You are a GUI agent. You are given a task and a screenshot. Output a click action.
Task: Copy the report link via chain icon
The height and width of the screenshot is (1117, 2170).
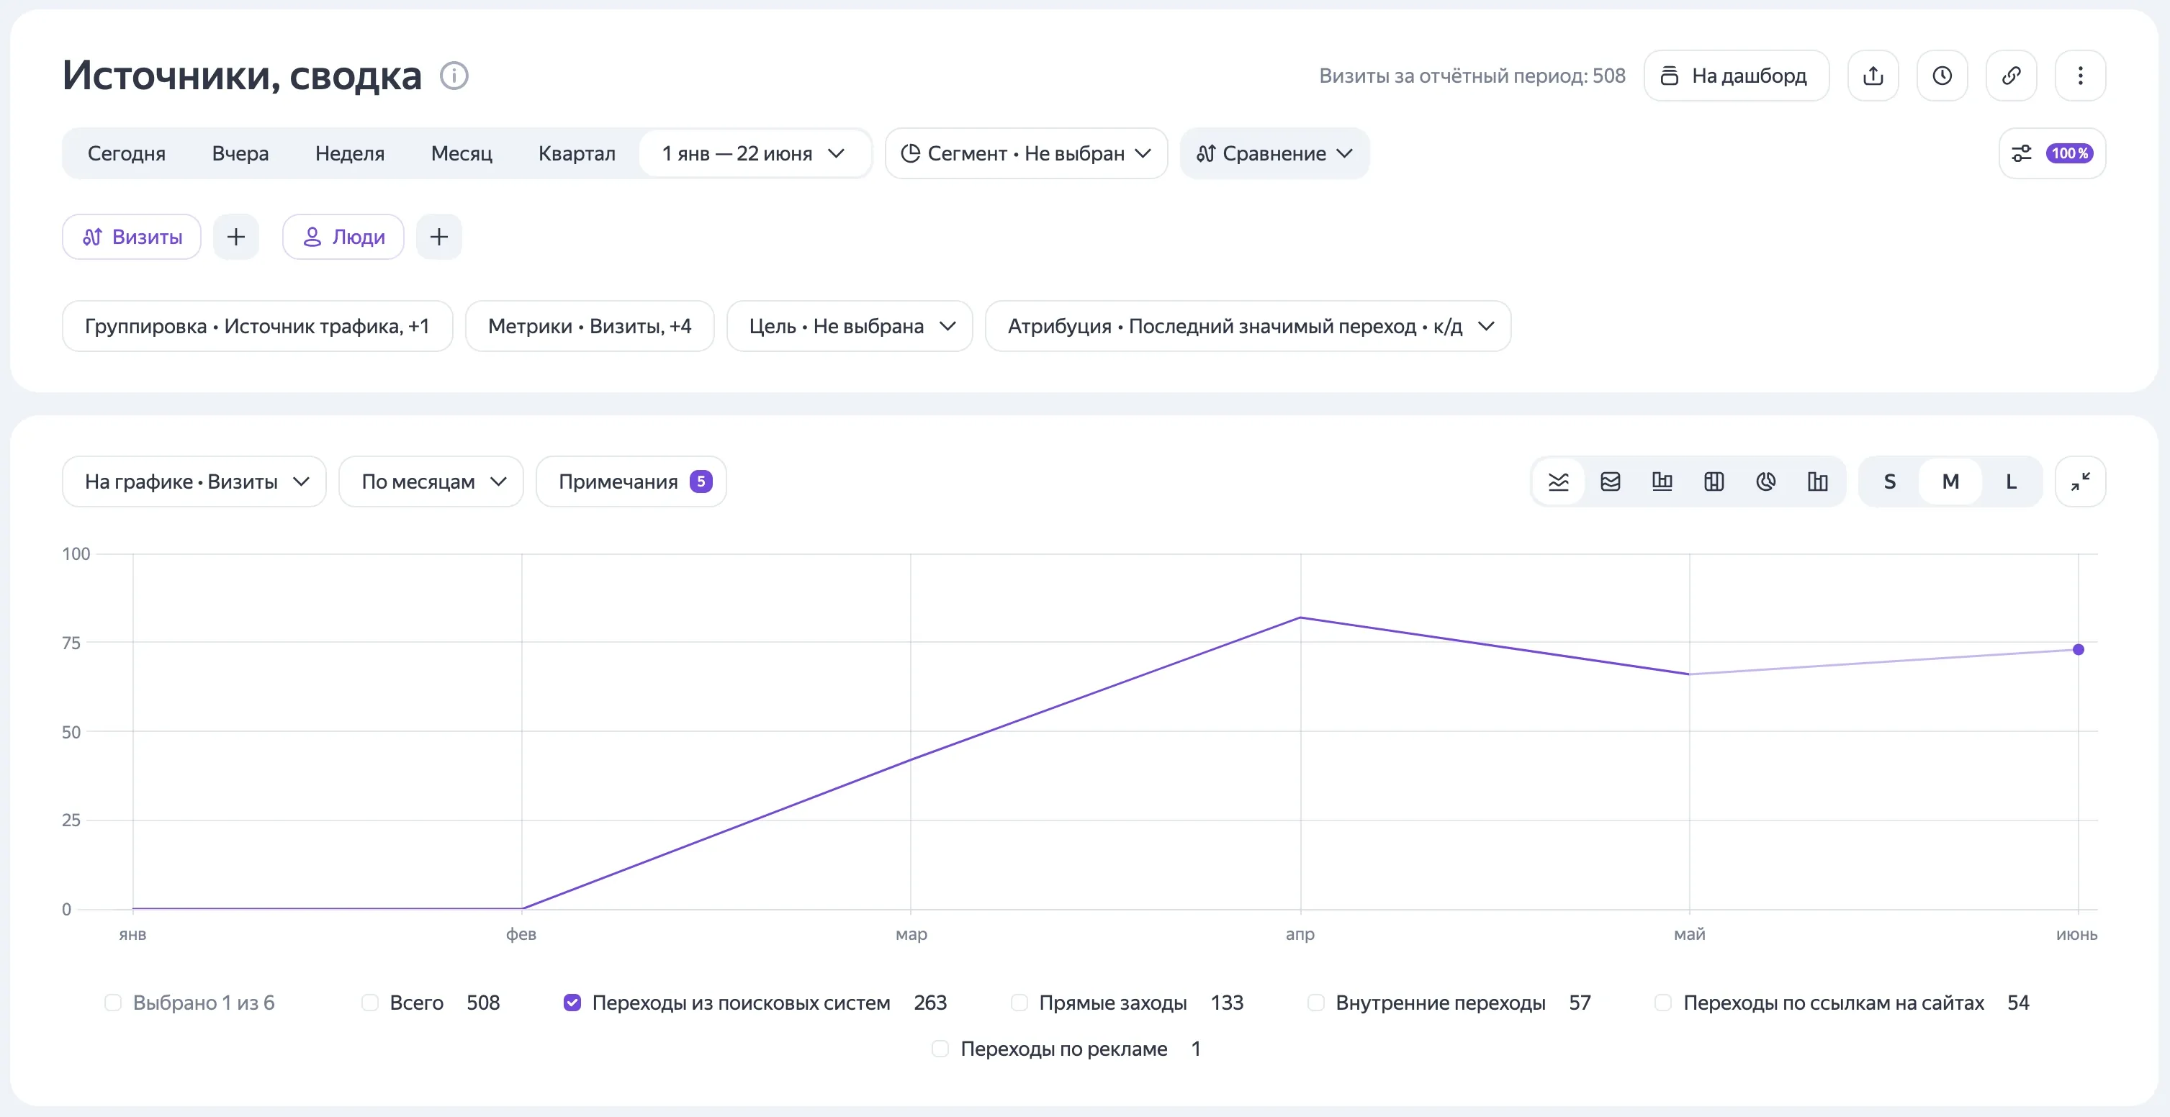2011,76
